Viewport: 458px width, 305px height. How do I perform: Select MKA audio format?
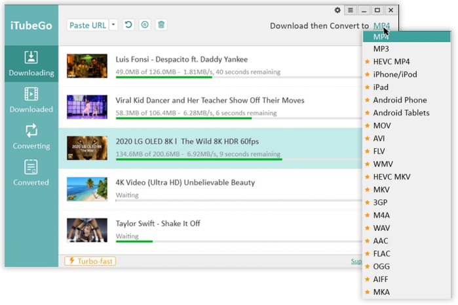[x=406, y=292]
